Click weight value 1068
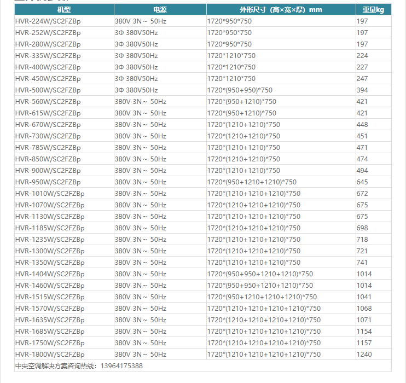This screenshot has height=383, width=406. tap(364, 308)
